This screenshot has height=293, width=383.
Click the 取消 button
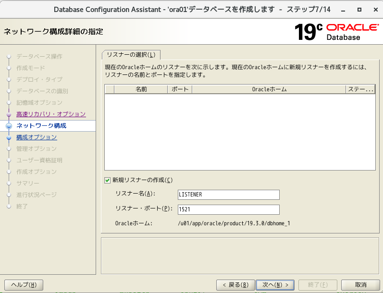pyautogui.click(x=360, y=285)
